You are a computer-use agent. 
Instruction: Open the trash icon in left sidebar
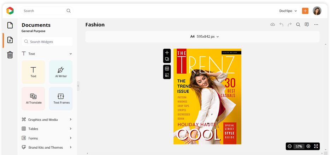(x=10, y=55)
